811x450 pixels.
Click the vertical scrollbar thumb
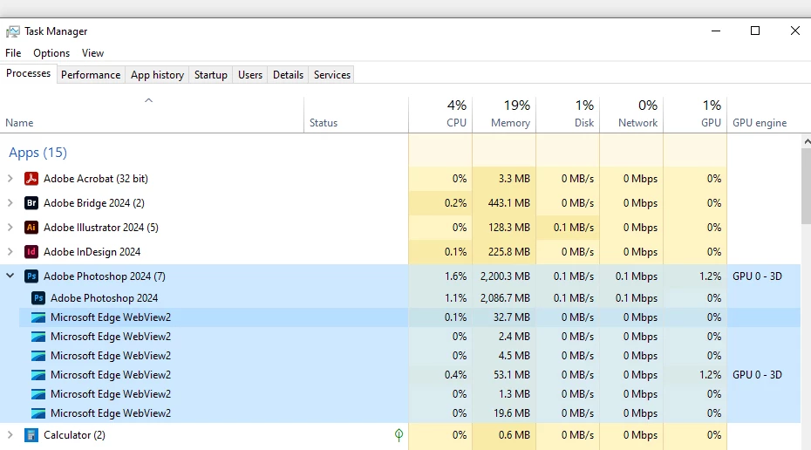[x=807, y=185]
